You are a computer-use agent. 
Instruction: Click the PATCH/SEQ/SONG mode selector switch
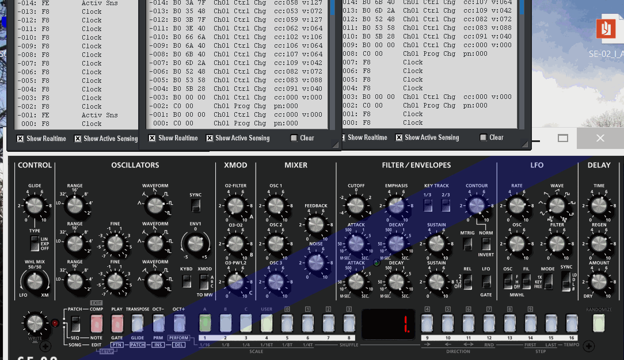pos(75,323)
